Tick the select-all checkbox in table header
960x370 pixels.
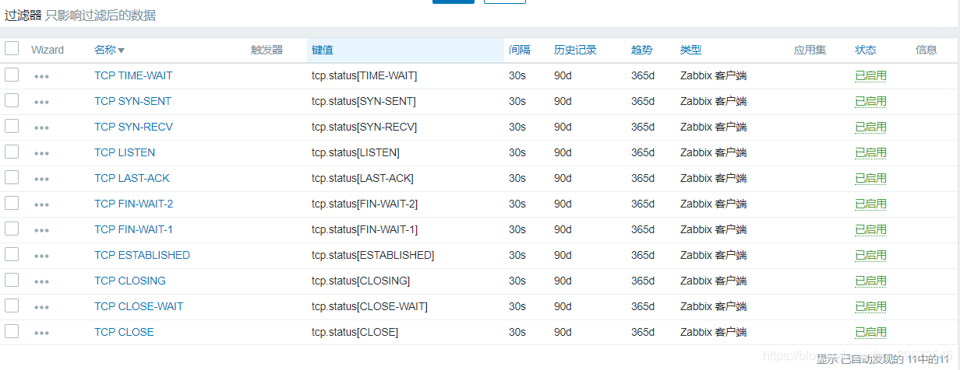(x=12, y=48)
